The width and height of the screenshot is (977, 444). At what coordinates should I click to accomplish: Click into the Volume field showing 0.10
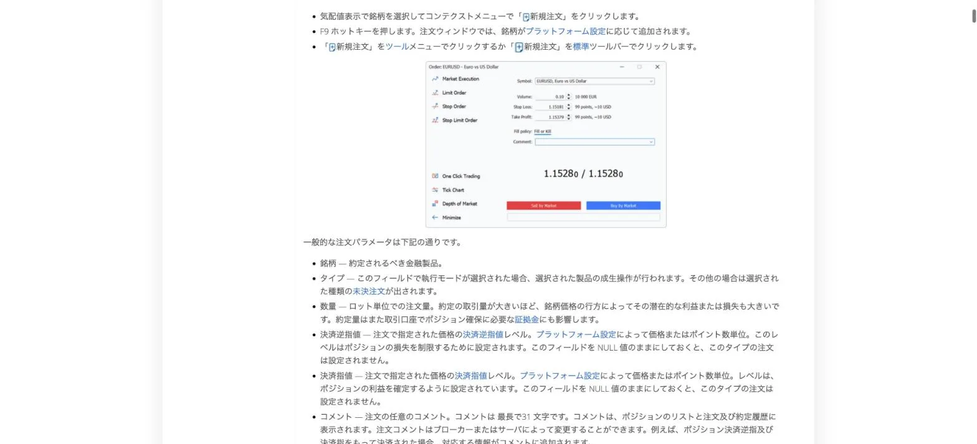tap(550, 97)
